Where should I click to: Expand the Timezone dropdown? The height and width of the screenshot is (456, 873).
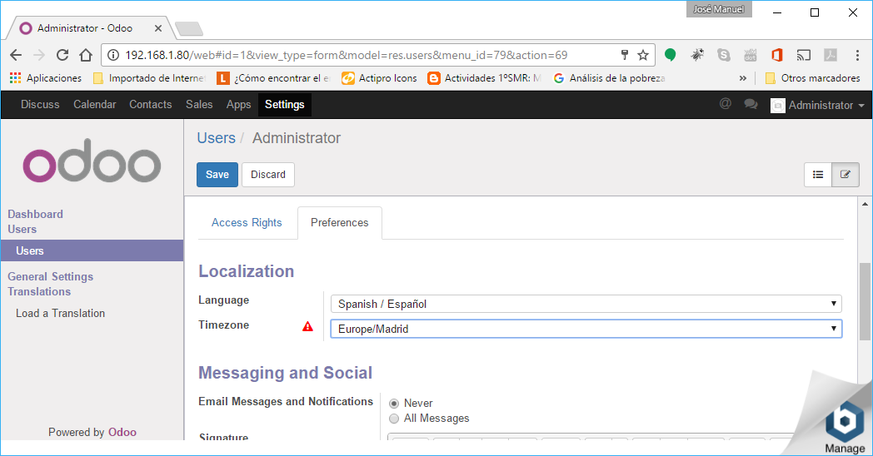tap(585, 329)
